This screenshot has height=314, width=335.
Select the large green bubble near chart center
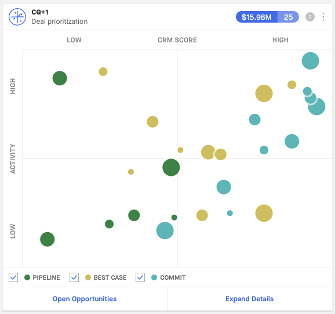tap(171, 167)
